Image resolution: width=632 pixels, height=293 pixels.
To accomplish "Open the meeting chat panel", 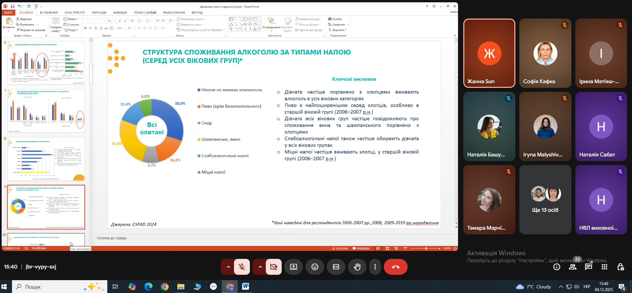I will point(589,267).
